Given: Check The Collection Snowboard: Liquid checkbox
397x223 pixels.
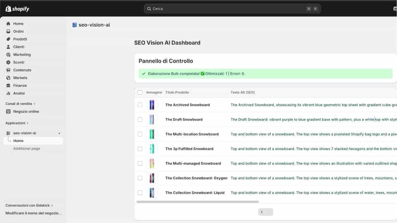Looking at the screenshot, I should click(140, 193).
